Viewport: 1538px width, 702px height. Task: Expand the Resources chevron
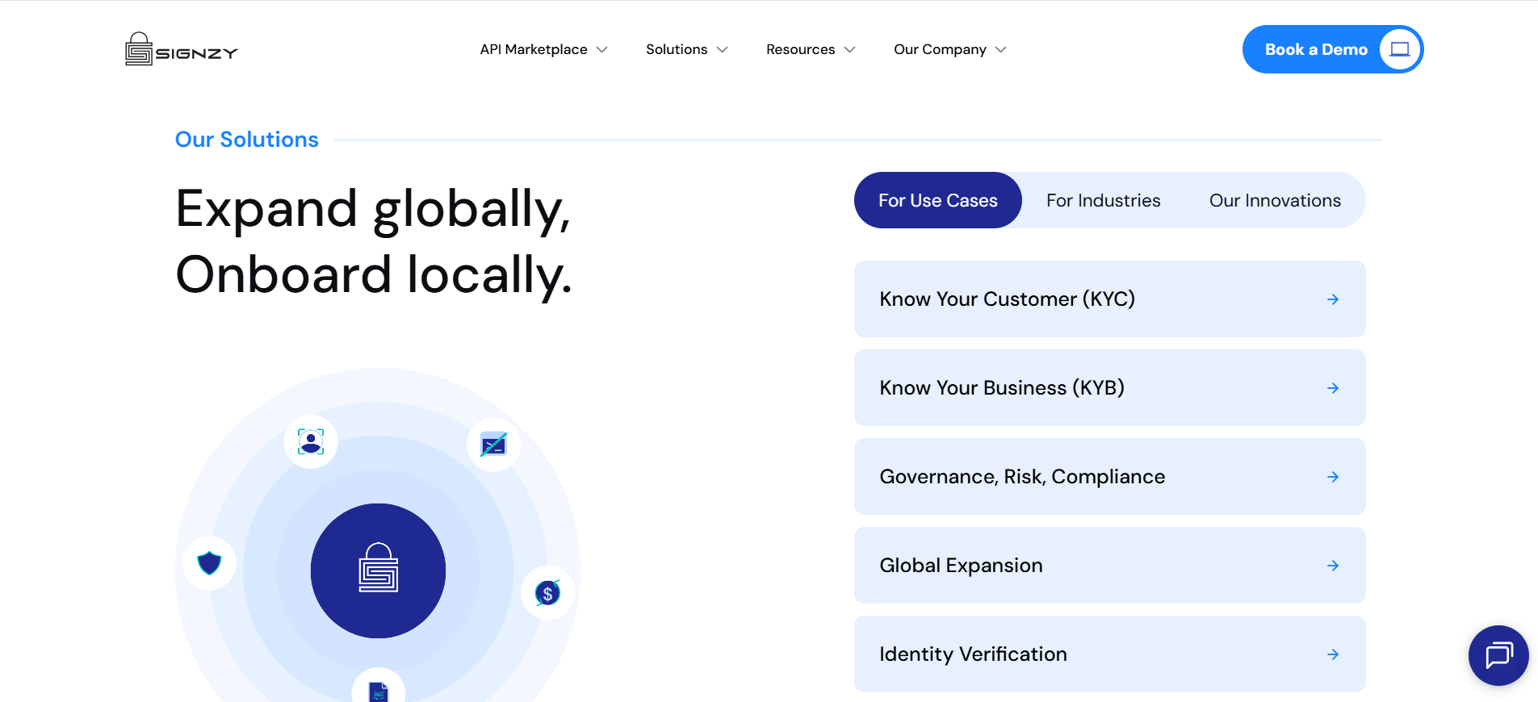point(849,50)
